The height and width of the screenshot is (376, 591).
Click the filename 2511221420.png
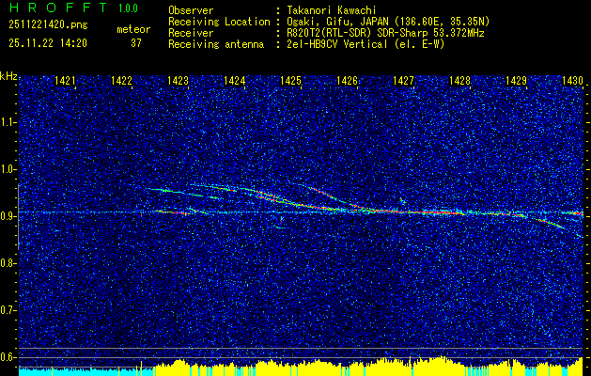[48, 24]
